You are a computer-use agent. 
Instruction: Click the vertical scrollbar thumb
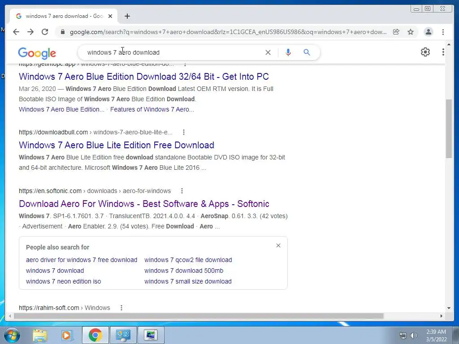point(449,129)
